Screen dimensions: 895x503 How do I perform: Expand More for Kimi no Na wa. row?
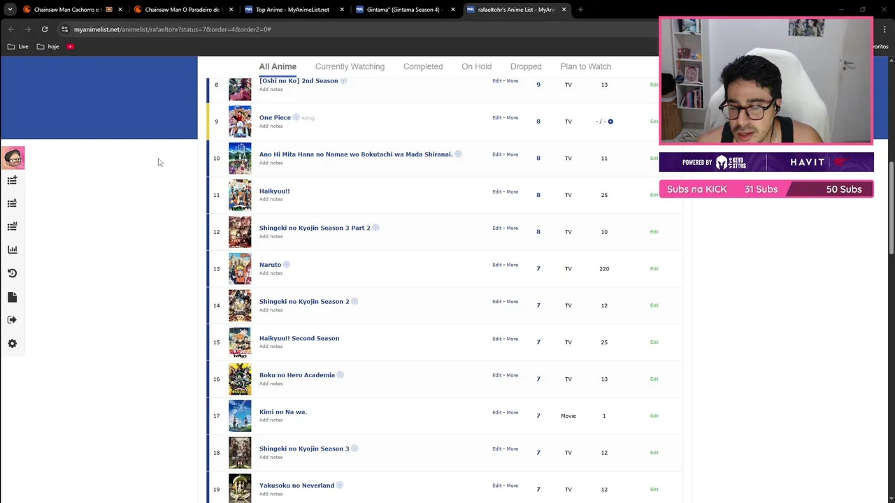[x=513, y=412]
